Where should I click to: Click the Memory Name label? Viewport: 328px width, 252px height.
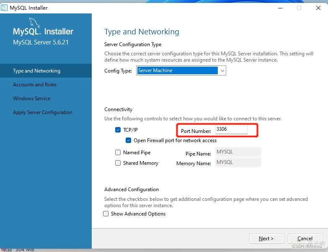point(194,164)
